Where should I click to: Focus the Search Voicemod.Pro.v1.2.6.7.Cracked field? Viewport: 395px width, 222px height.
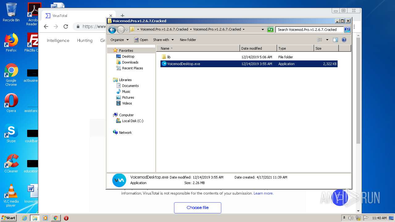(x=310, y=30)
